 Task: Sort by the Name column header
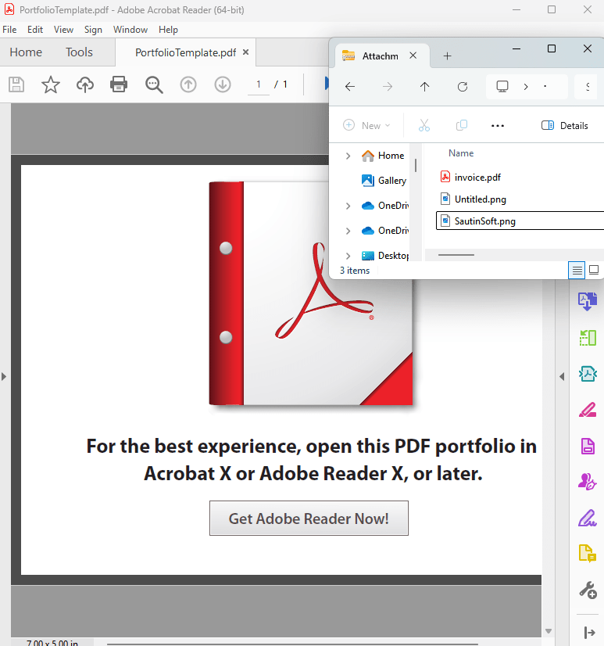coord(461,153)
